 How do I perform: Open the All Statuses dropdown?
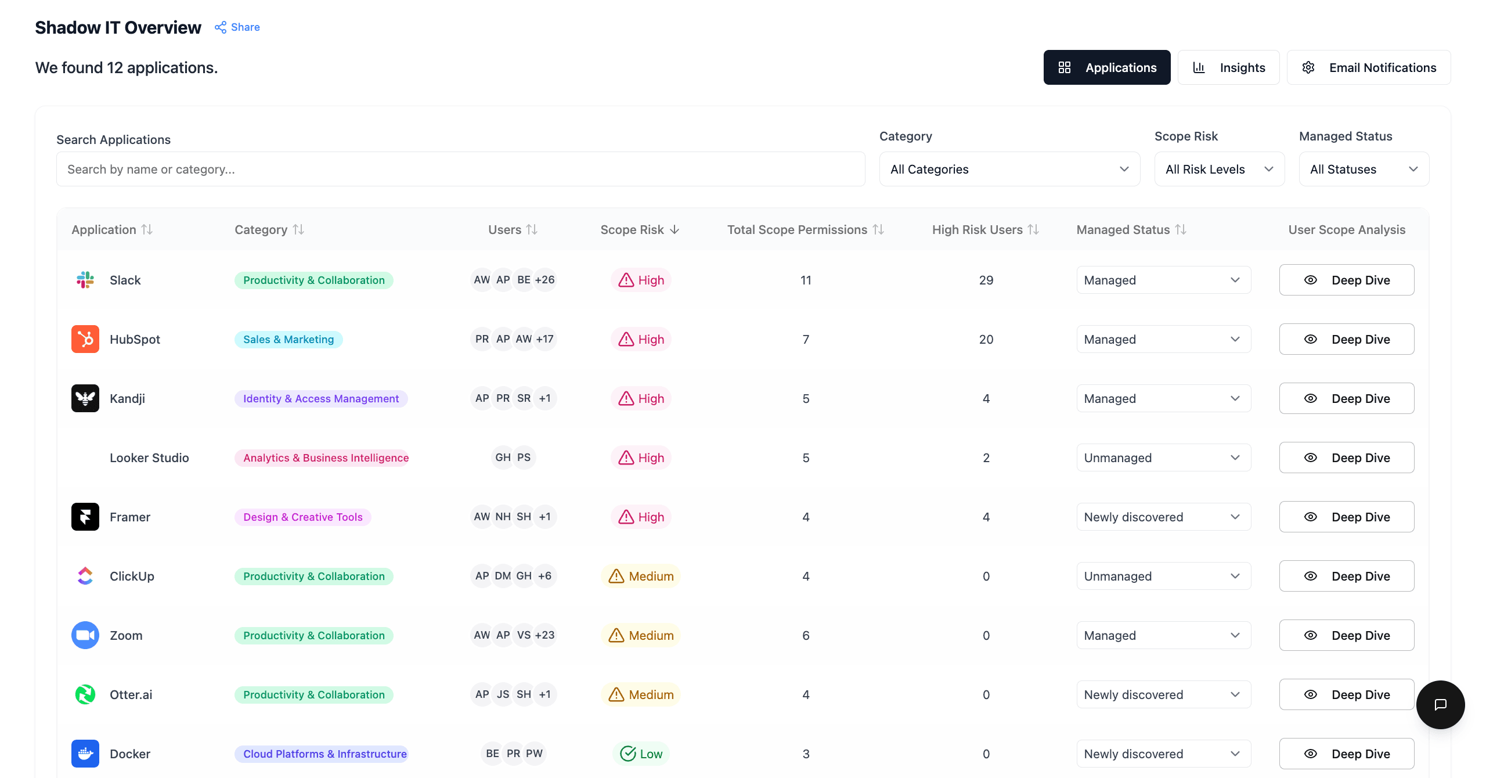pos(1364,169)
